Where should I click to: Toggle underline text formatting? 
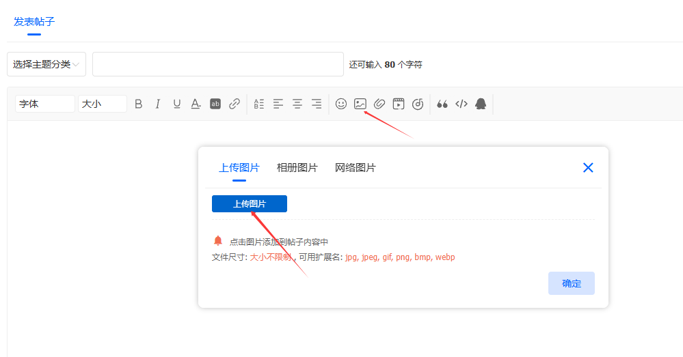[x=177, y=104]
